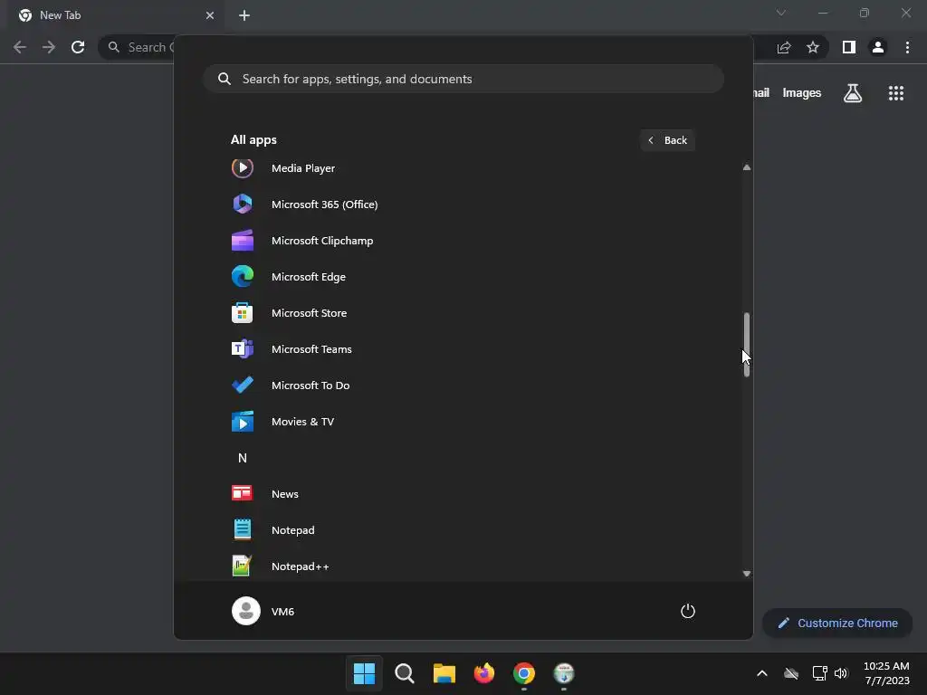The height and width of the screenshot is (695, 927).
Task: Click the N letter section header
Action: coord(243,458)
